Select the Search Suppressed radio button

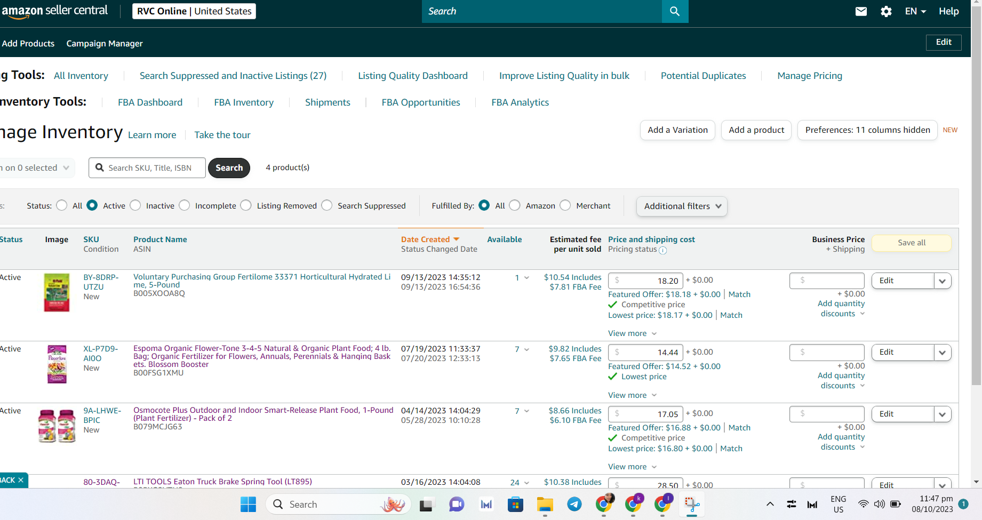(327, 205)
